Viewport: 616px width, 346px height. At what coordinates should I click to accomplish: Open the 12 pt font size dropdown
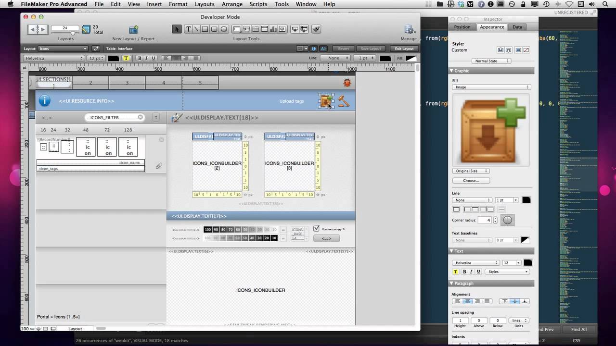tap(96, 58)
